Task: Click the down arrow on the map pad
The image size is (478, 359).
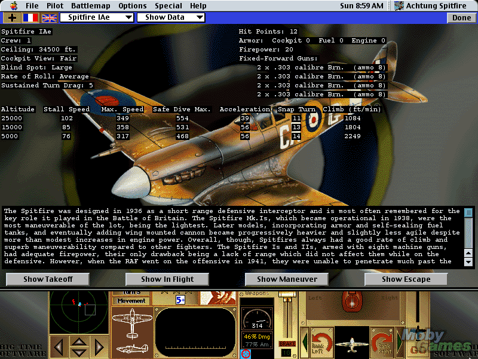Action: tap(79, 352)
